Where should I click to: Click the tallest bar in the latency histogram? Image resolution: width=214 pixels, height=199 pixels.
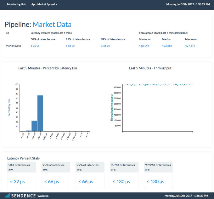coord(40,113)
